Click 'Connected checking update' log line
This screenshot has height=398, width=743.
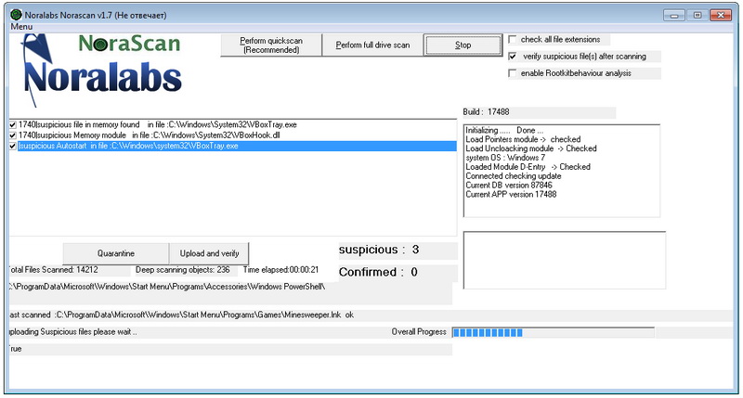pos(514,176)
